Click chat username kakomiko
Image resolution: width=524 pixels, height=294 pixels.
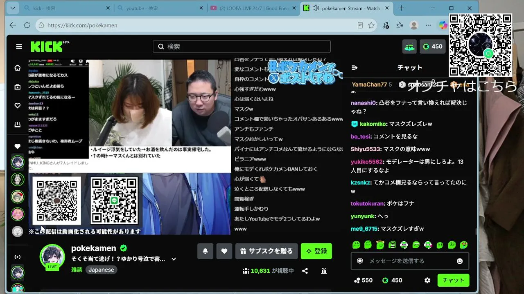[x=373, y=124]
